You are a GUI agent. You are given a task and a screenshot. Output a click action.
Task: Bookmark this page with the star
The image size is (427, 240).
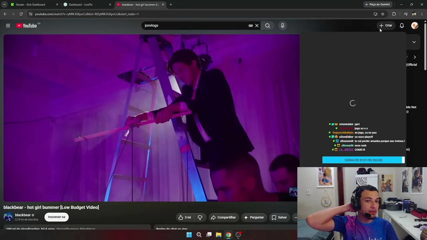click(x=383, y=14)
